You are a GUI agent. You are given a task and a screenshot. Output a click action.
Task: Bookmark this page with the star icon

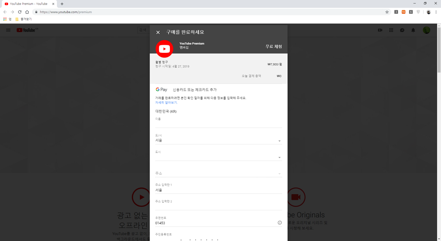[x=387, y=12]
